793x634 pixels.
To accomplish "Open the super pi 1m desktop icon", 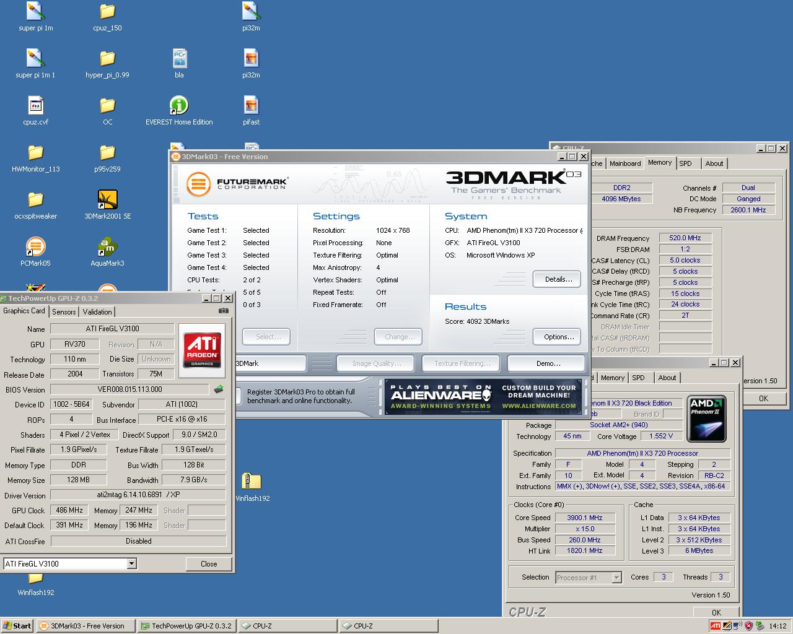I will 35,12.
